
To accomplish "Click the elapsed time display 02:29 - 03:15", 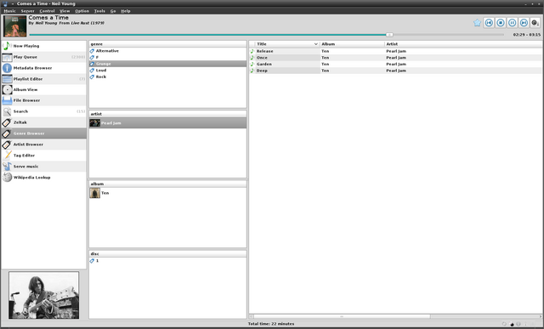I will [x=527, y=35].
